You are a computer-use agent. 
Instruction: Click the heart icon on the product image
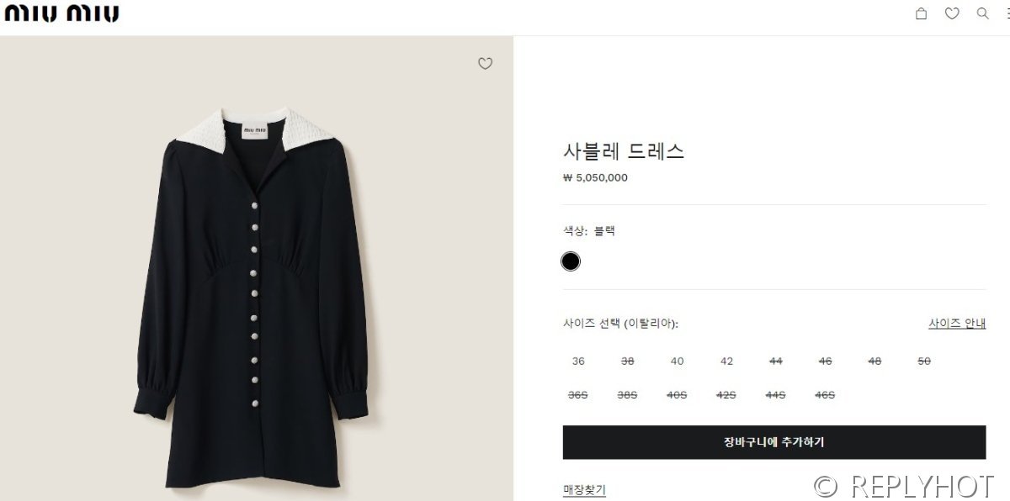(486, 64)
